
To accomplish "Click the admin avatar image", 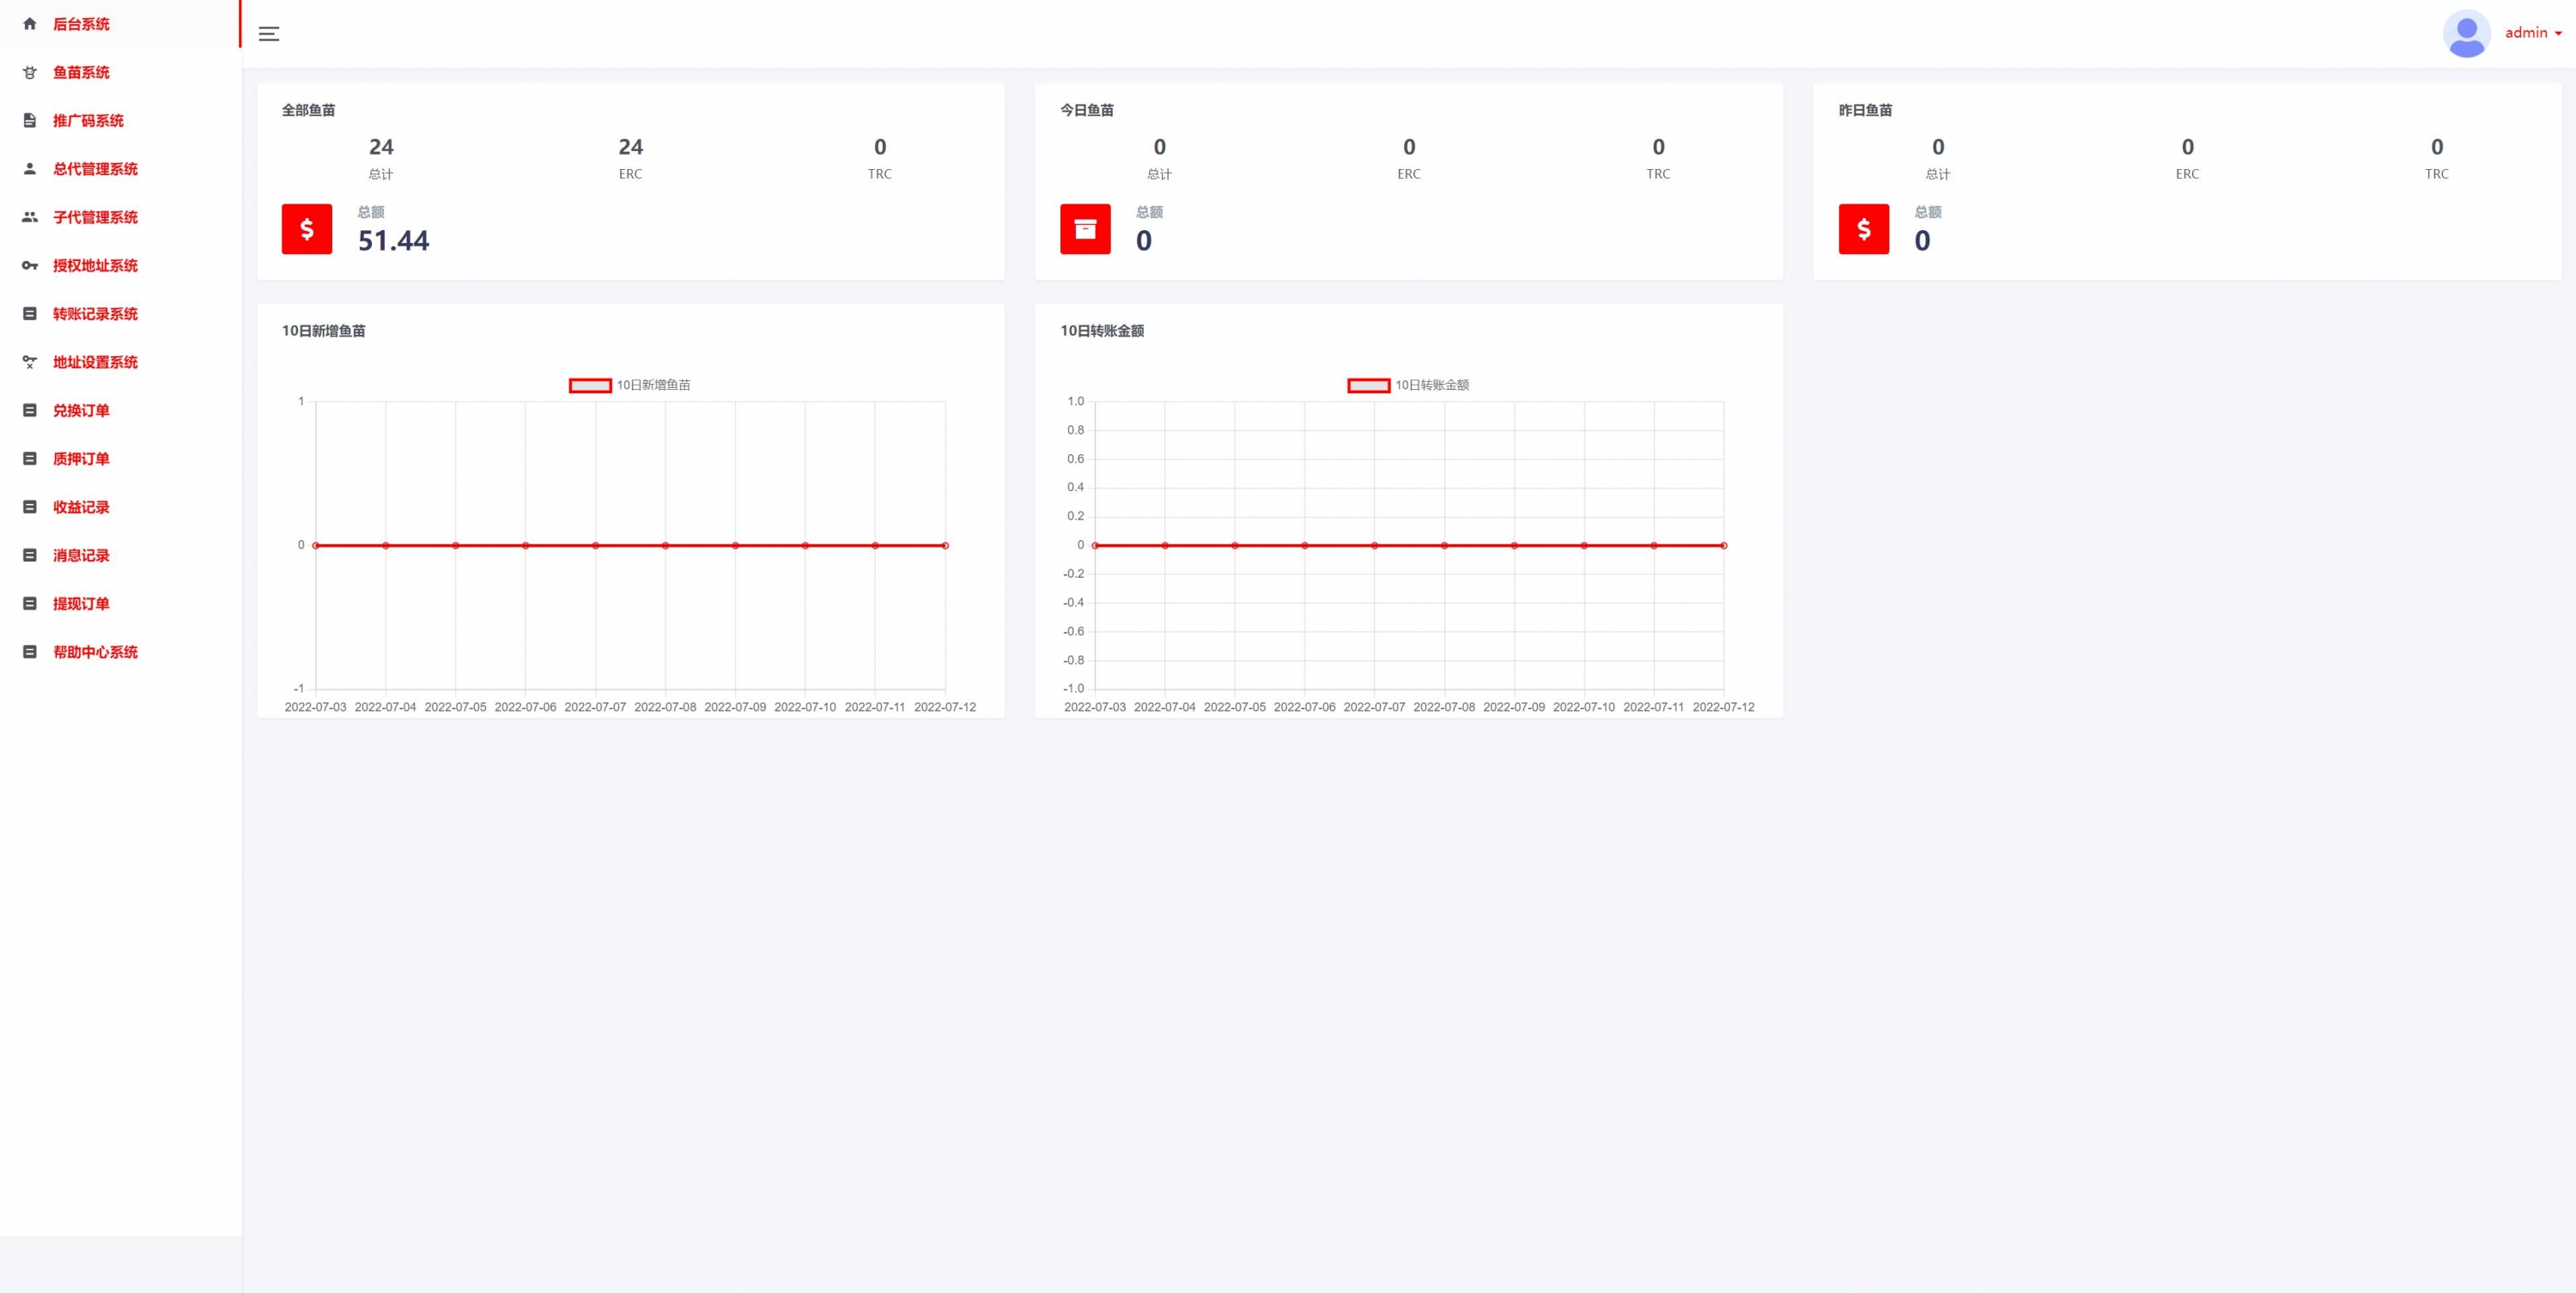I will [2466, 34].
